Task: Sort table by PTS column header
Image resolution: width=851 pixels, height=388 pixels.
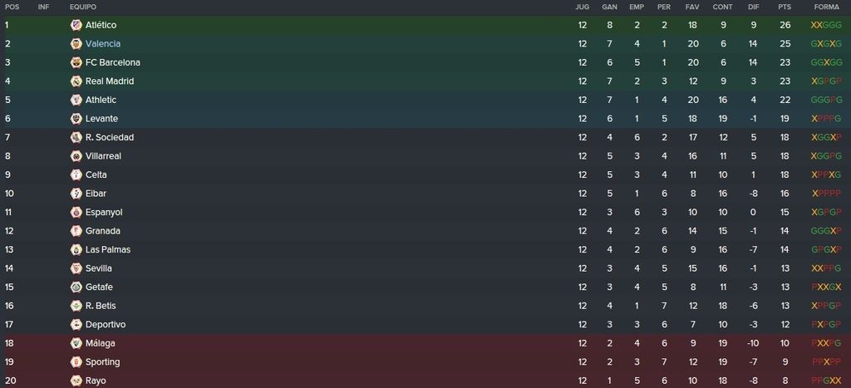Action: coord(785,7)
